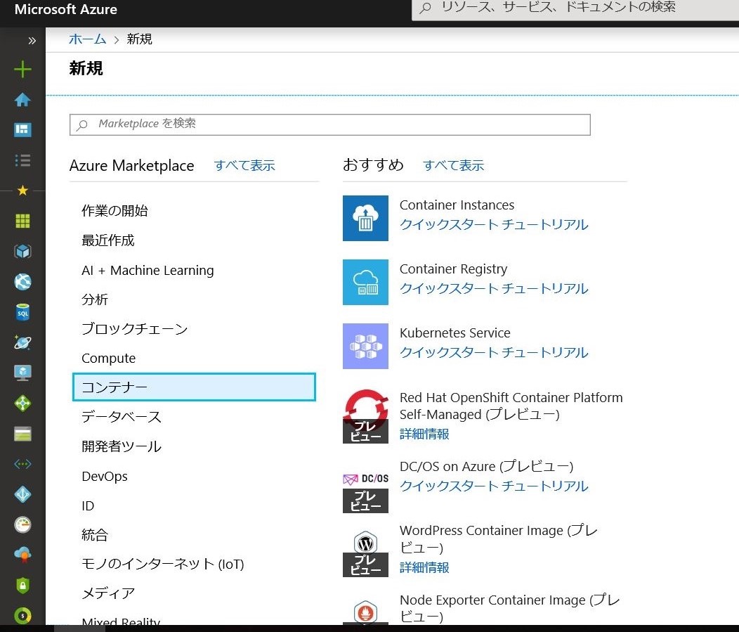The width and height of the screenshot is (739, 632).
Task: Click the Container Registry icon thumbnail
Action: 365,282
